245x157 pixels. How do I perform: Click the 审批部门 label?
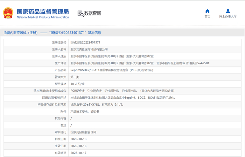pyautogui.click(x=61, y=132)
